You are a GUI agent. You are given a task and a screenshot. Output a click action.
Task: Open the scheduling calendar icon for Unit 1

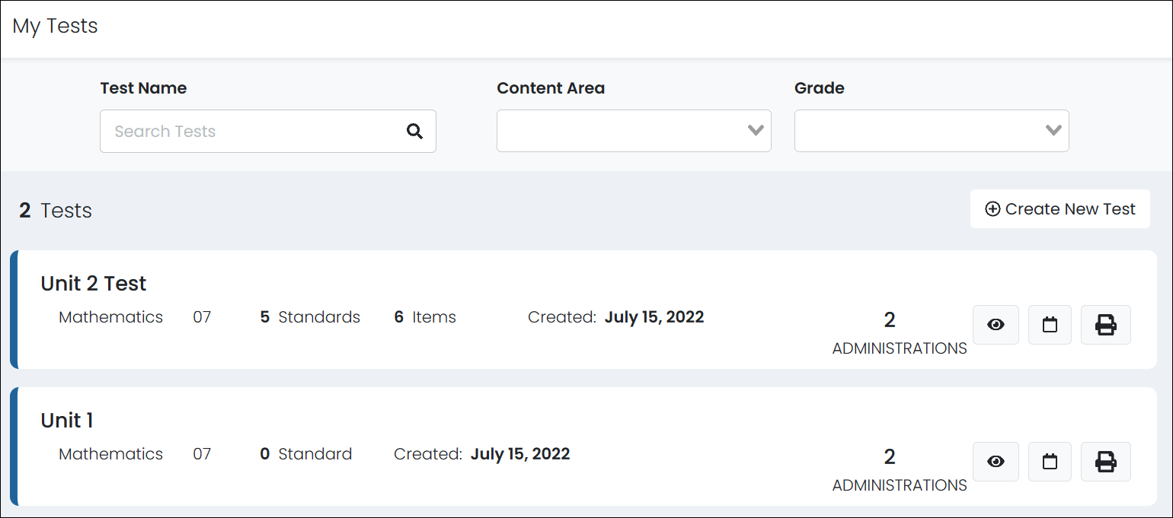1050,462
